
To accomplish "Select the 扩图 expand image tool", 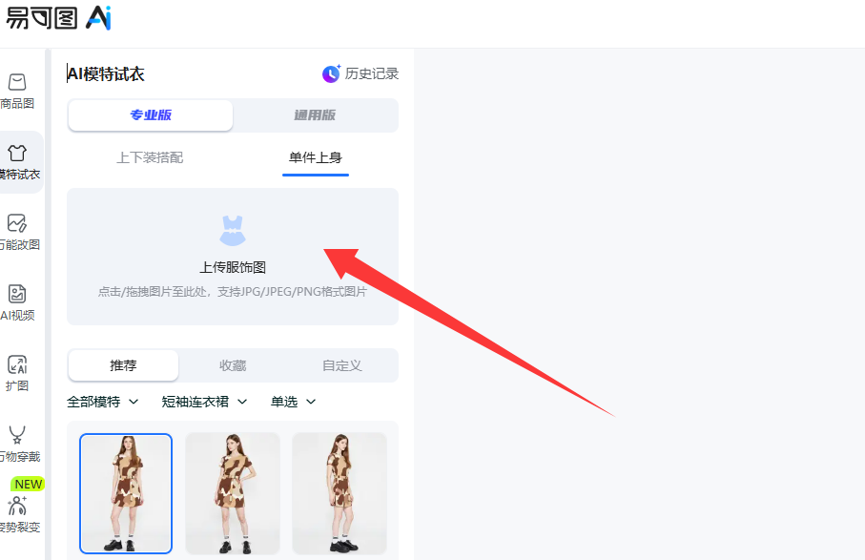I will pos(17,365).
